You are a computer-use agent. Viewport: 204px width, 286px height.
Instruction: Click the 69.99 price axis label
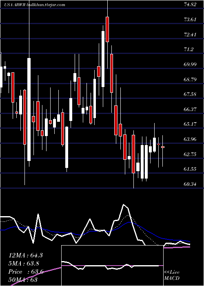190,65
